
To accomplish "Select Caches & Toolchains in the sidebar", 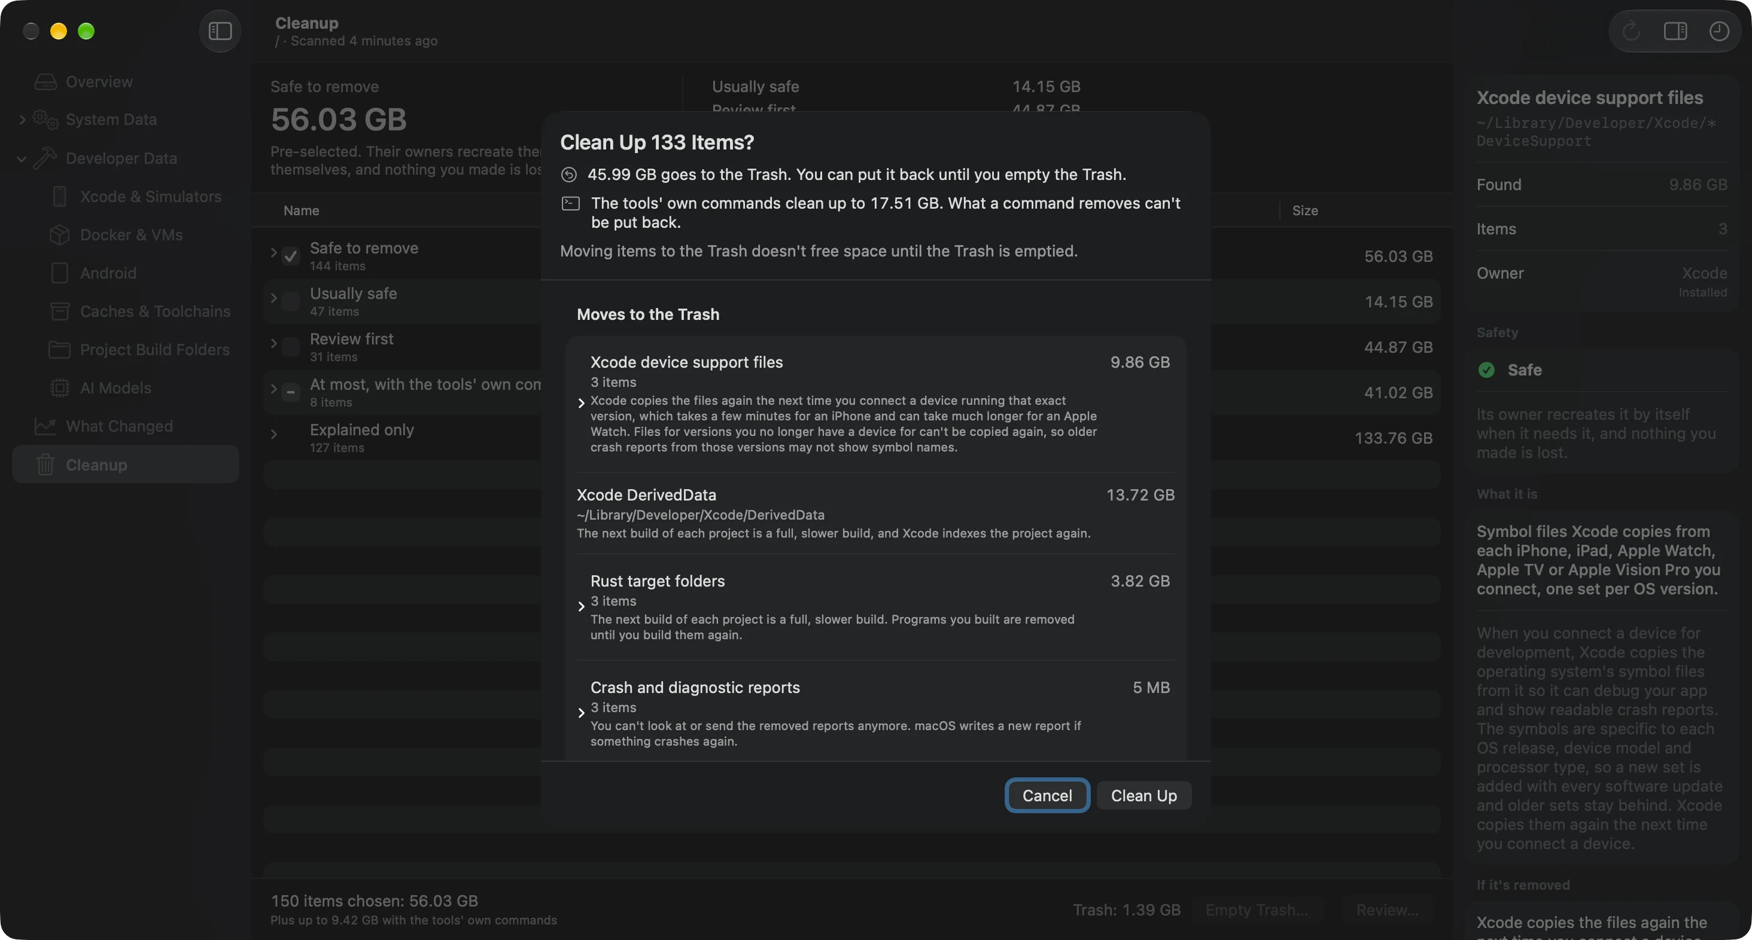I will (x=126, y=312).
